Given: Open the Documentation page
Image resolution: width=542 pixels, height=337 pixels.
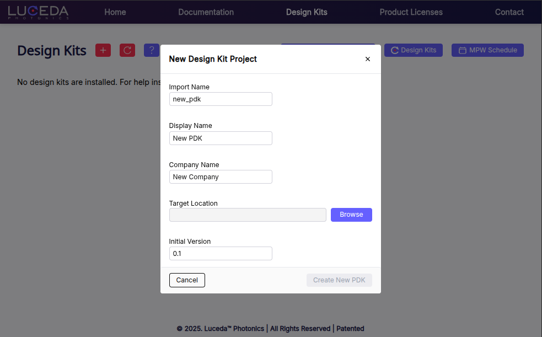Looking at the screenshot, I should click(206, 11).
